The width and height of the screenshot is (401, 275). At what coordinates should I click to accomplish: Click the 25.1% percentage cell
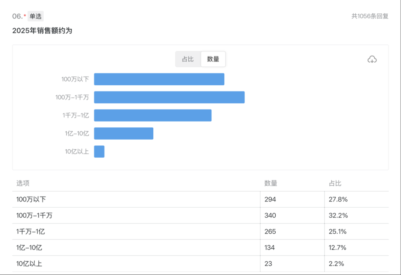(x=338, y=232)
